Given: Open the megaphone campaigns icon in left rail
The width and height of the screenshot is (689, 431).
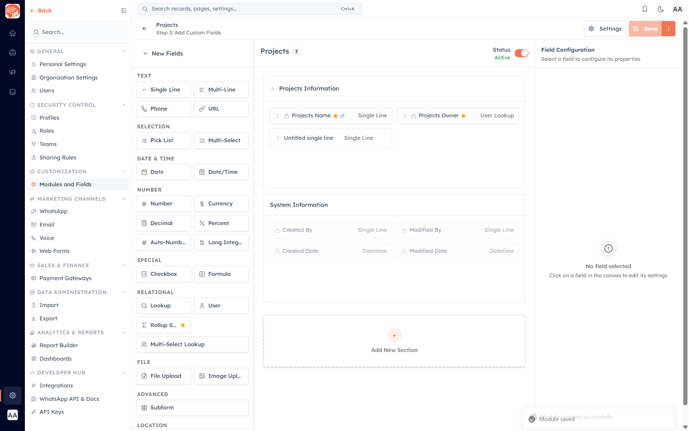Looking at the screenshot, I should [12, 72].
